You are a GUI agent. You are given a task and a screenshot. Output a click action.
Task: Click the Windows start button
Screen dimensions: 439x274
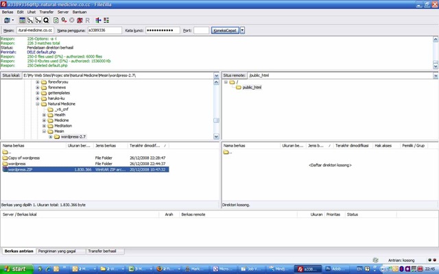tap(16, 269)
